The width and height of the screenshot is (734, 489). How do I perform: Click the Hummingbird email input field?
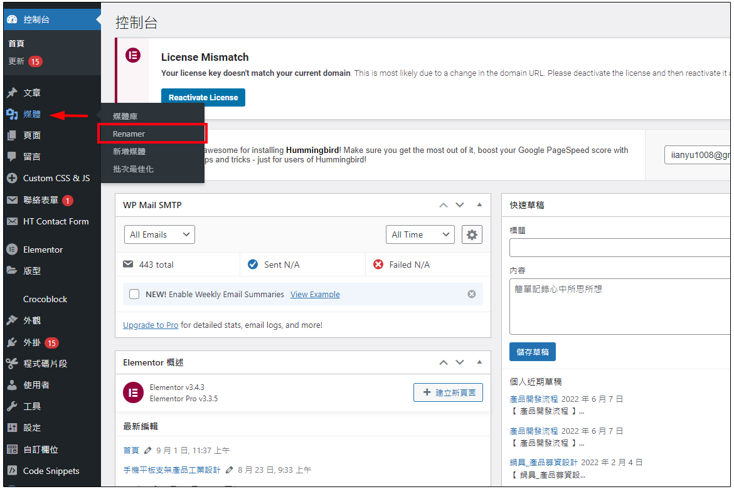[x=697, y=155]
